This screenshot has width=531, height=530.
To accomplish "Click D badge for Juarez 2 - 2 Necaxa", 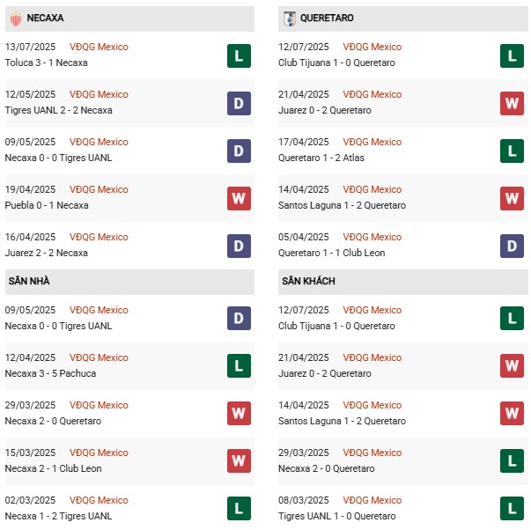I will tap(239, 246).
